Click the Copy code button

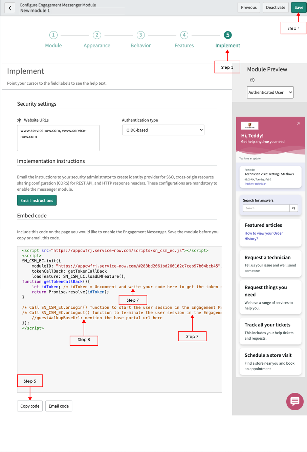coord(30,406)
